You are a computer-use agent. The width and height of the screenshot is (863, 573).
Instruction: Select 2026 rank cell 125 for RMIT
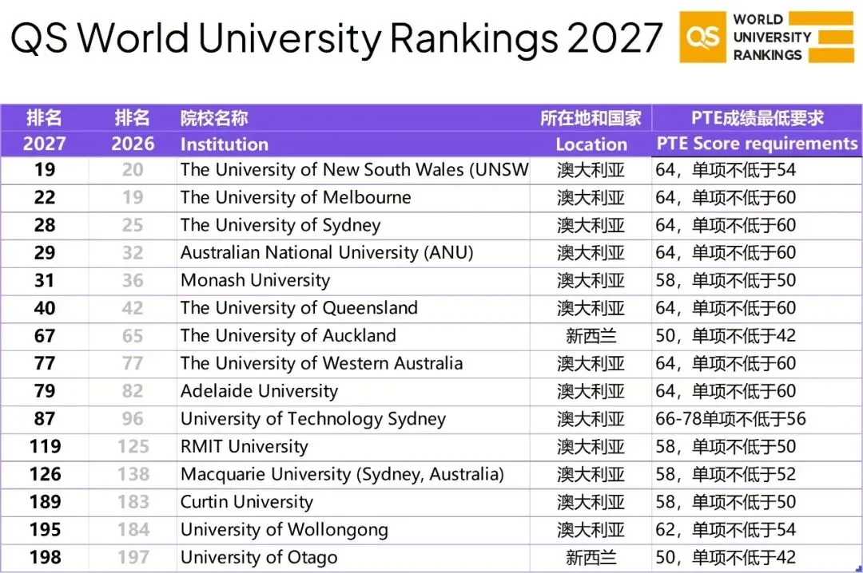click(133, 446)
